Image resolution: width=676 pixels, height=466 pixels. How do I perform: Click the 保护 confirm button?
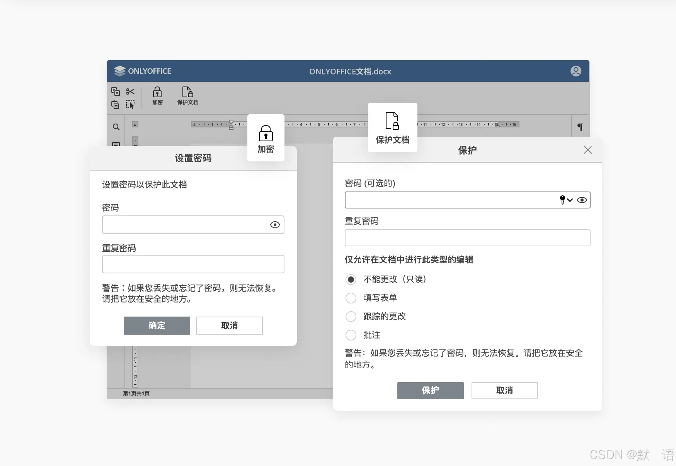point(431,391)
